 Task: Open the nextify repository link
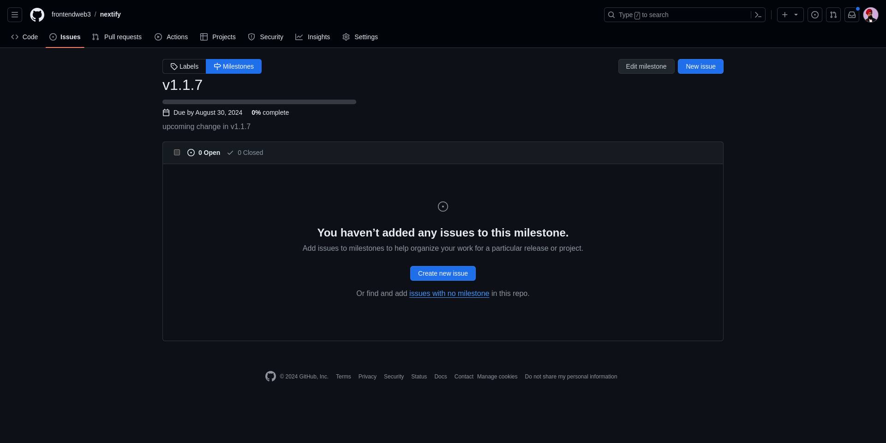tap(110, 14)
